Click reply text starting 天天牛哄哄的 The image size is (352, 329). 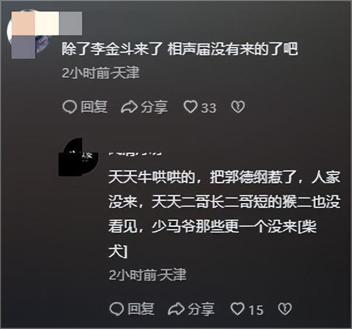coord(224,214)
